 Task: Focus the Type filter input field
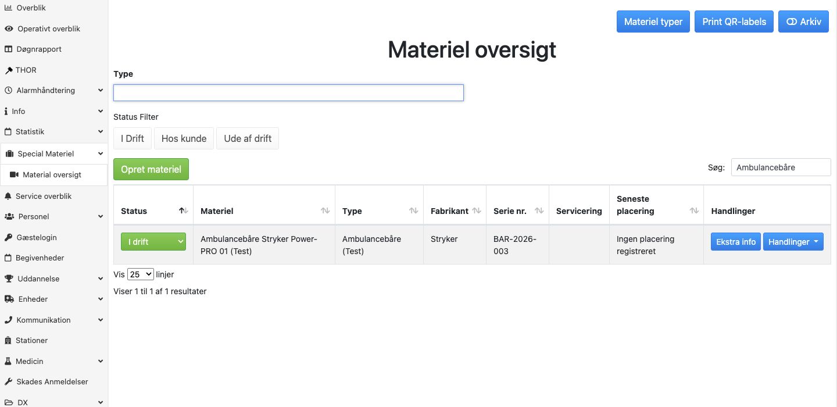click(288, 93)
